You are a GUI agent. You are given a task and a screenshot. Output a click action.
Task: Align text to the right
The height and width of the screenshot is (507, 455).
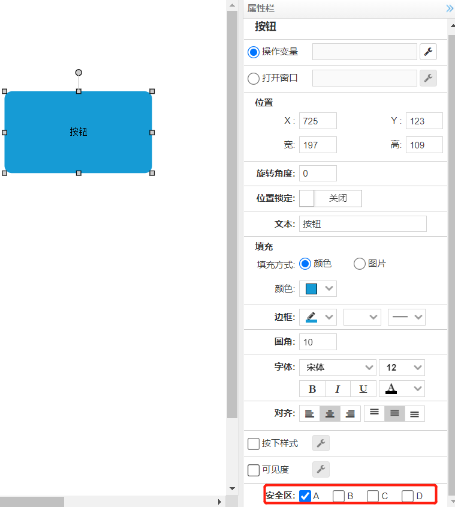(x=350, y=413)
